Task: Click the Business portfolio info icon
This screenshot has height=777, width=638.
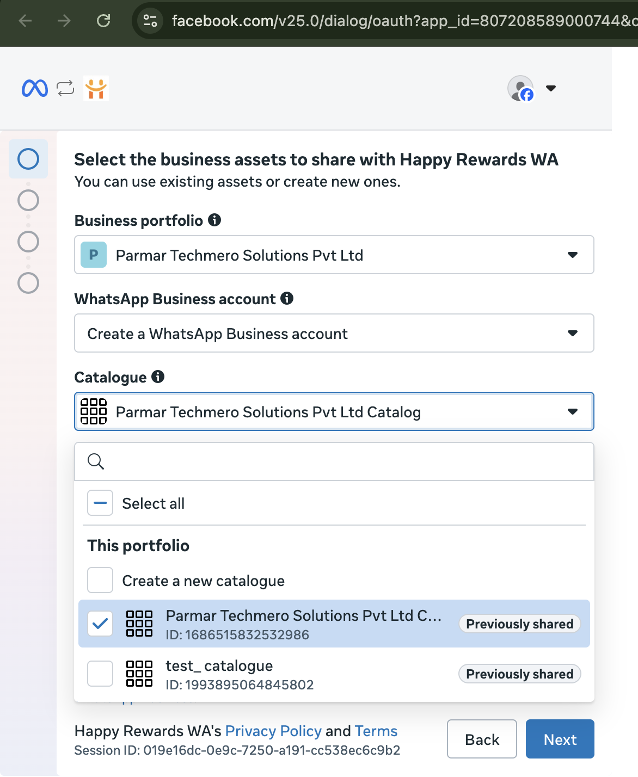Action: coord(214,220)
